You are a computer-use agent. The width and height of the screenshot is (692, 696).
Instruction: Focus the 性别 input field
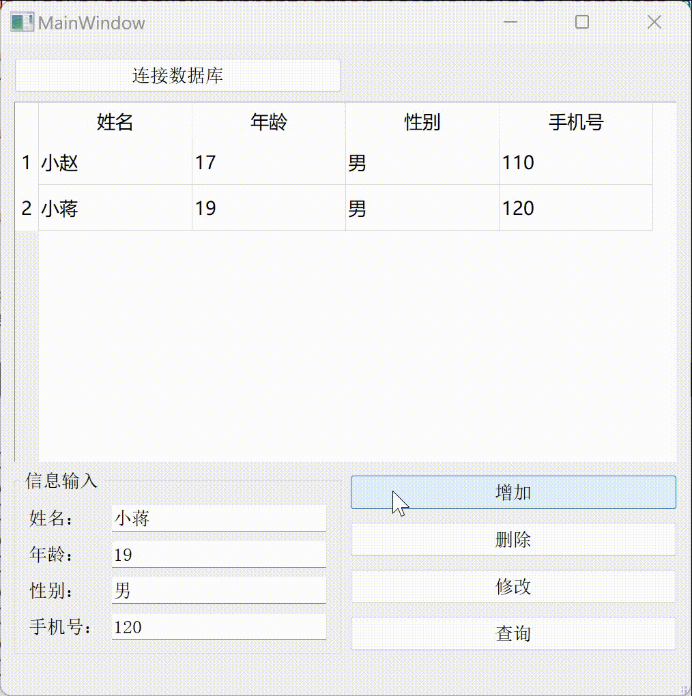click(x=219, y=591)
